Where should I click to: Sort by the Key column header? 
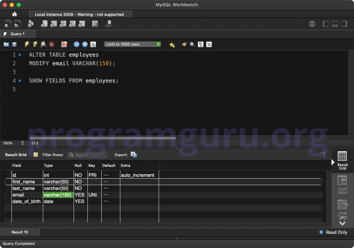(94, 165)
